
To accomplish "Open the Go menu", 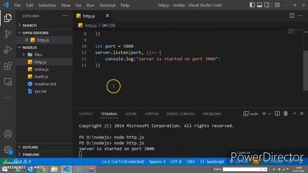I will tap(78, 5).
